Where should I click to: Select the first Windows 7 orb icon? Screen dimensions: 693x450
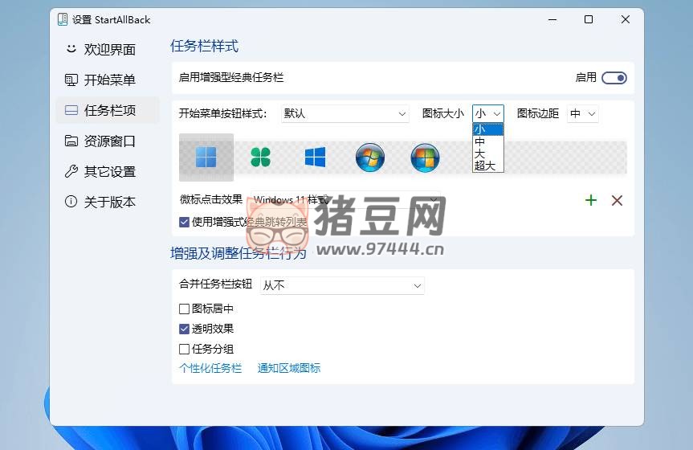pos(370,157)
